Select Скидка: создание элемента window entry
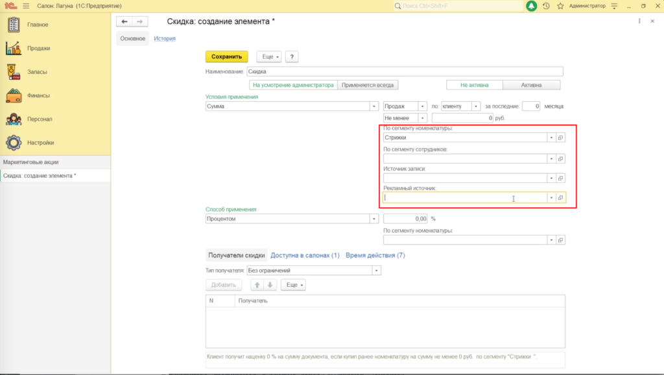 (55, 176)
